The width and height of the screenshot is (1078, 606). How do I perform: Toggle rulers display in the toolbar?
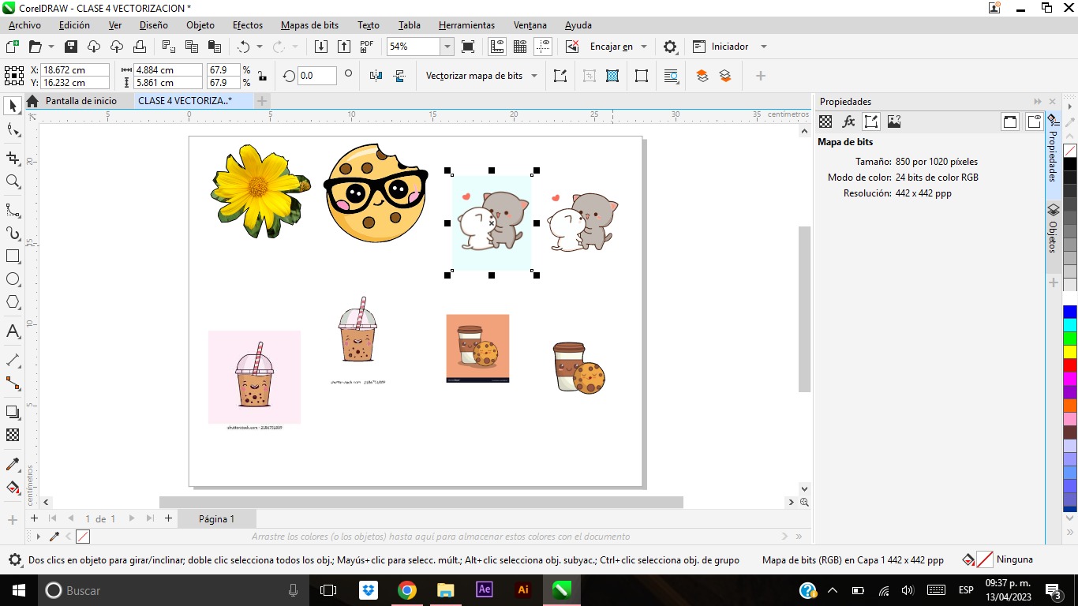497,47
